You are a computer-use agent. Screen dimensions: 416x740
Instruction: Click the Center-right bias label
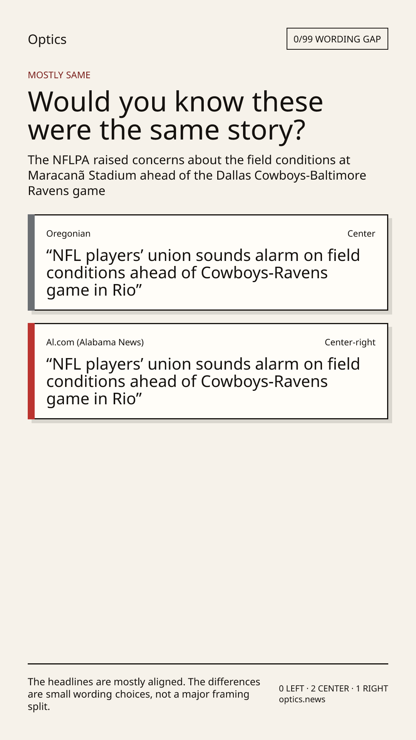[350, 342]
